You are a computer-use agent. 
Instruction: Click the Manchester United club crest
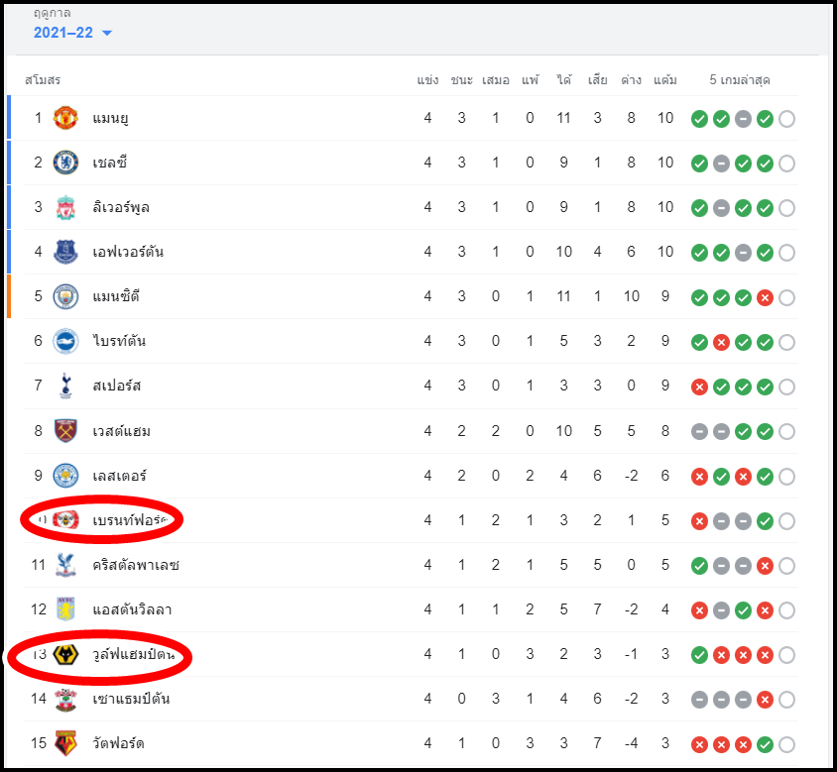(x=65, y=118)
